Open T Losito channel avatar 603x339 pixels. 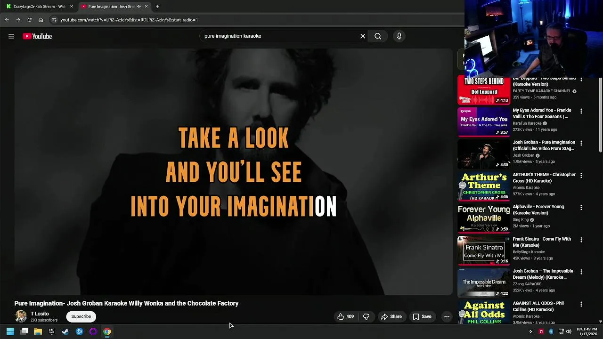(21, 316)
